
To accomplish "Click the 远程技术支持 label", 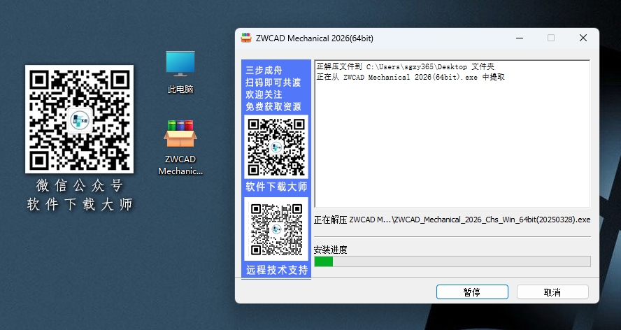I will coord(277,270).
